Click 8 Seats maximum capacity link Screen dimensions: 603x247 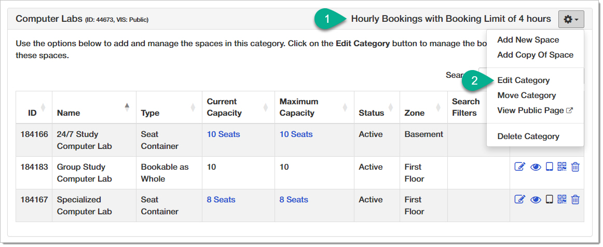294,200
